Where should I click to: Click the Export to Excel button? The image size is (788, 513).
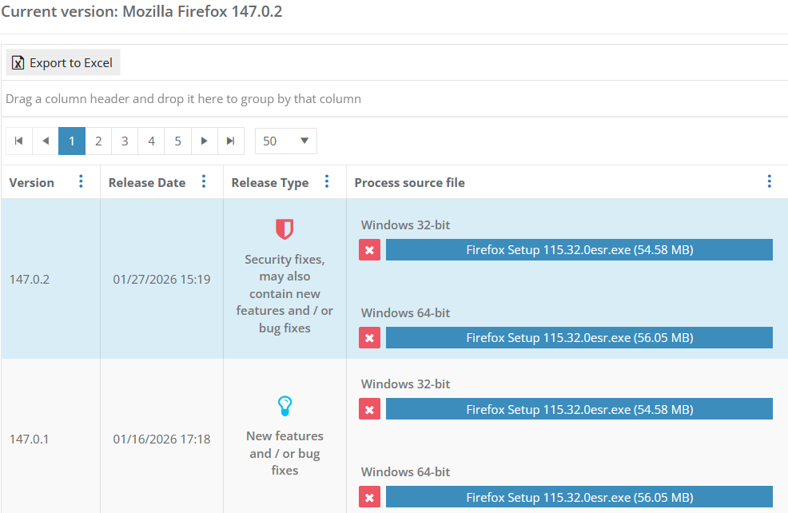pyautogui.click(x=62, y=62)
